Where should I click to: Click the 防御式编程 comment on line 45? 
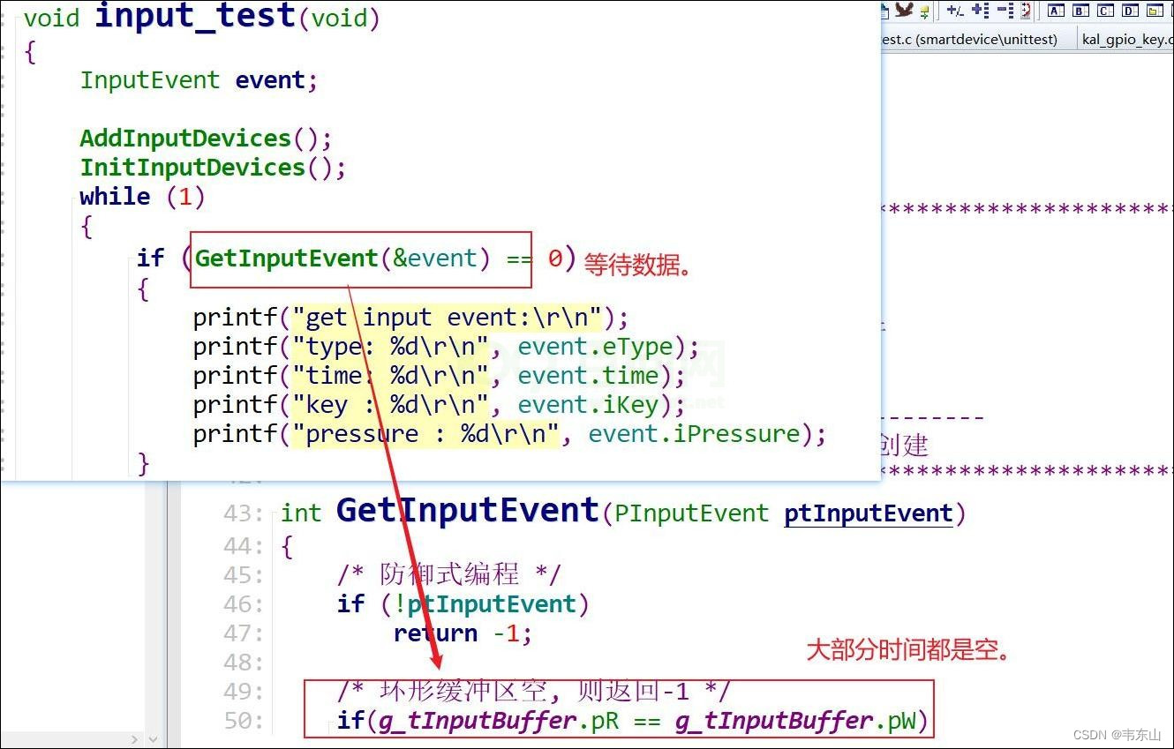point(449,575)
